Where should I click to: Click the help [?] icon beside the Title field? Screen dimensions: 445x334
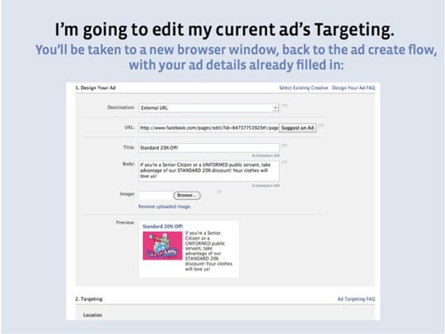pyautogui.click(x=284, y=146)
